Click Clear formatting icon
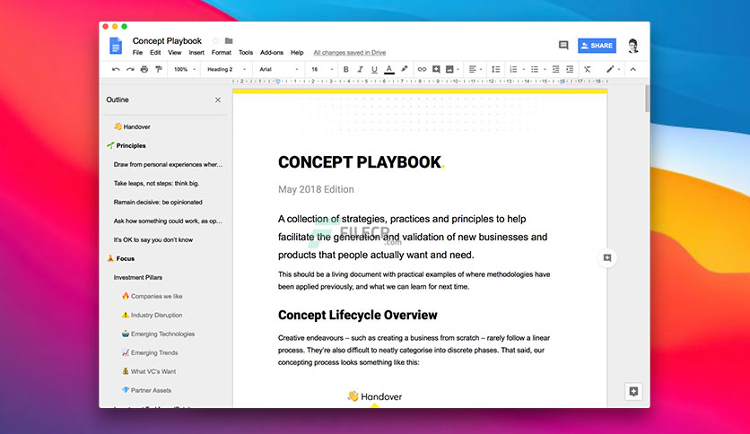 click(x=588, y=69)
